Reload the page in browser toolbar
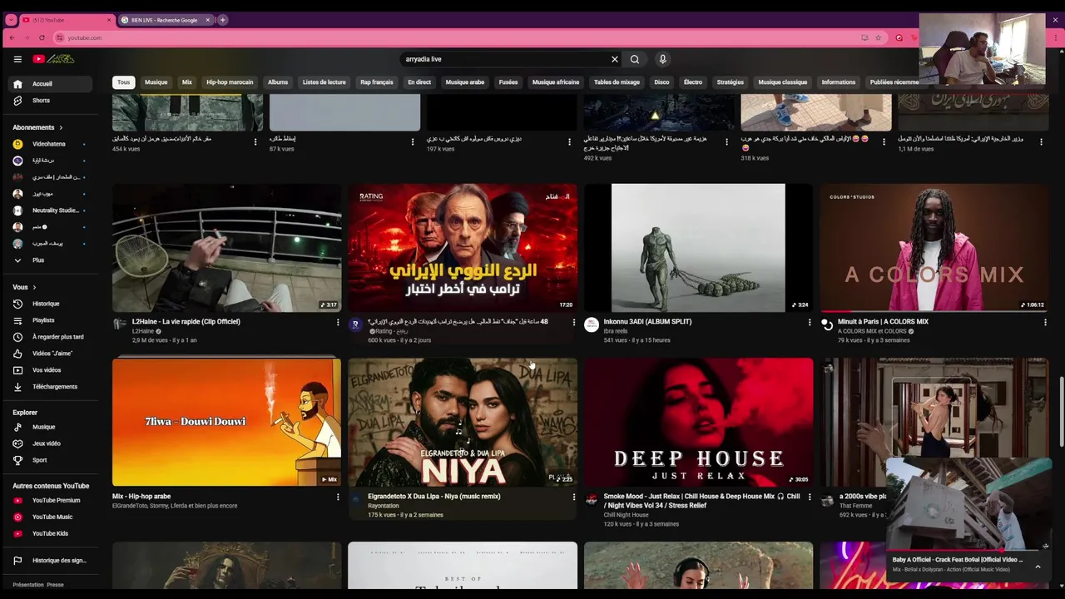 [42, 37]
